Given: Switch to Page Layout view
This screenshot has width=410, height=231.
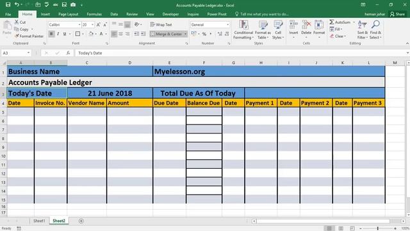Looking at the screenshot, I should [341, 228].
